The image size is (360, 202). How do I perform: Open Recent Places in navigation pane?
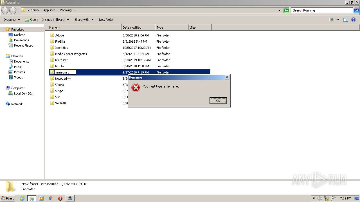23,45
